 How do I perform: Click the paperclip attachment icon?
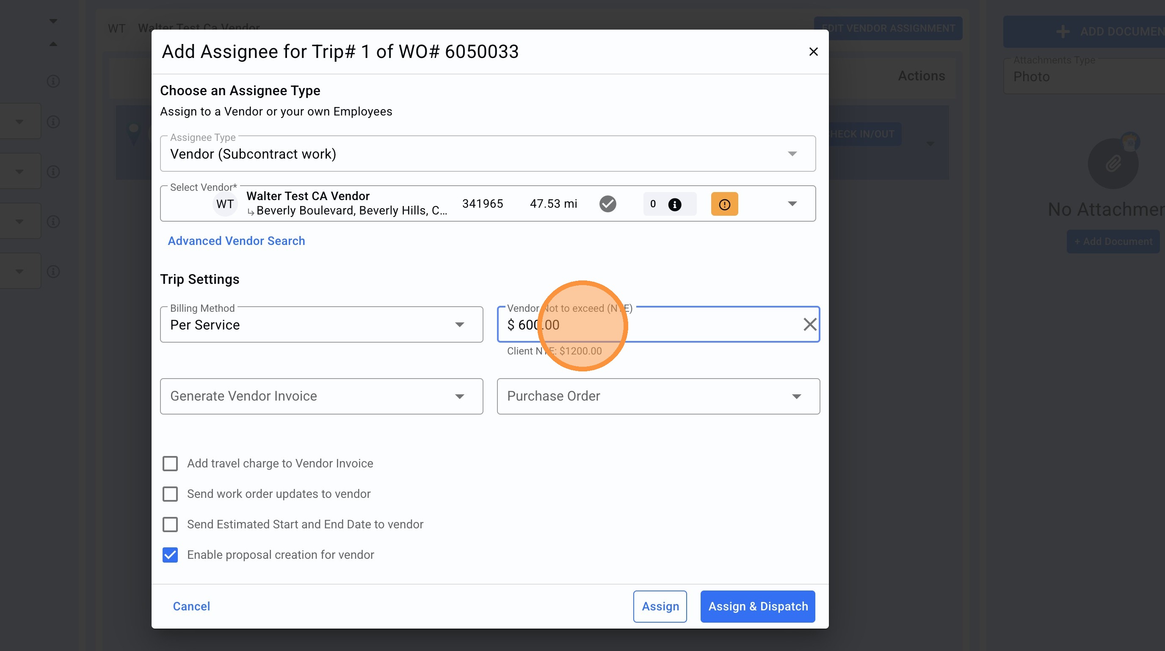pyautogui.click(x=1113, y=164)
